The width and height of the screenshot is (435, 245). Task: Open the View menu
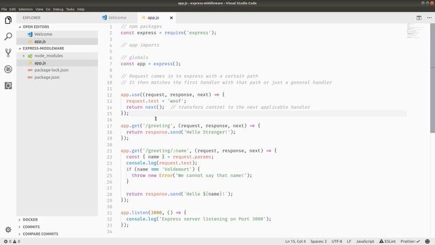click(x=39, y=9)
